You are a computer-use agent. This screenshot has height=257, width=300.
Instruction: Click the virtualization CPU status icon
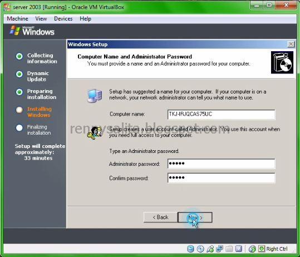(x=239, y=249)
